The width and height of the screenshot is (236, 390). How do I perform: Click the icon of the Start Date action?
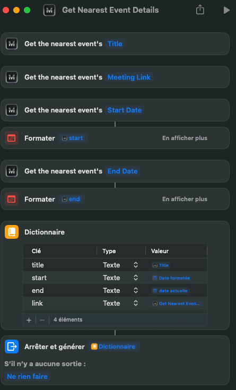(12, 110)
